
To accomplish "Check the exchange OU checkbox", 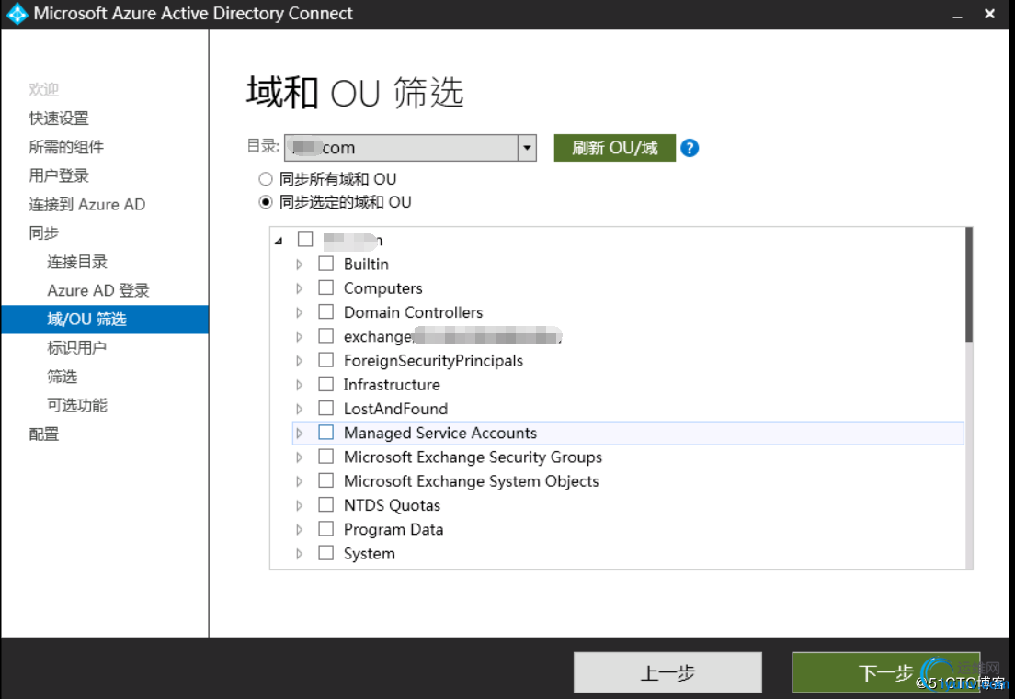I will pyautogui.click(x=326, y=336).
